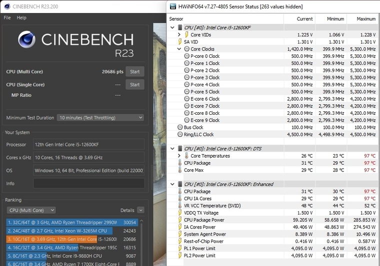
Task: Click the Current column header
Action: pos(304,19)
